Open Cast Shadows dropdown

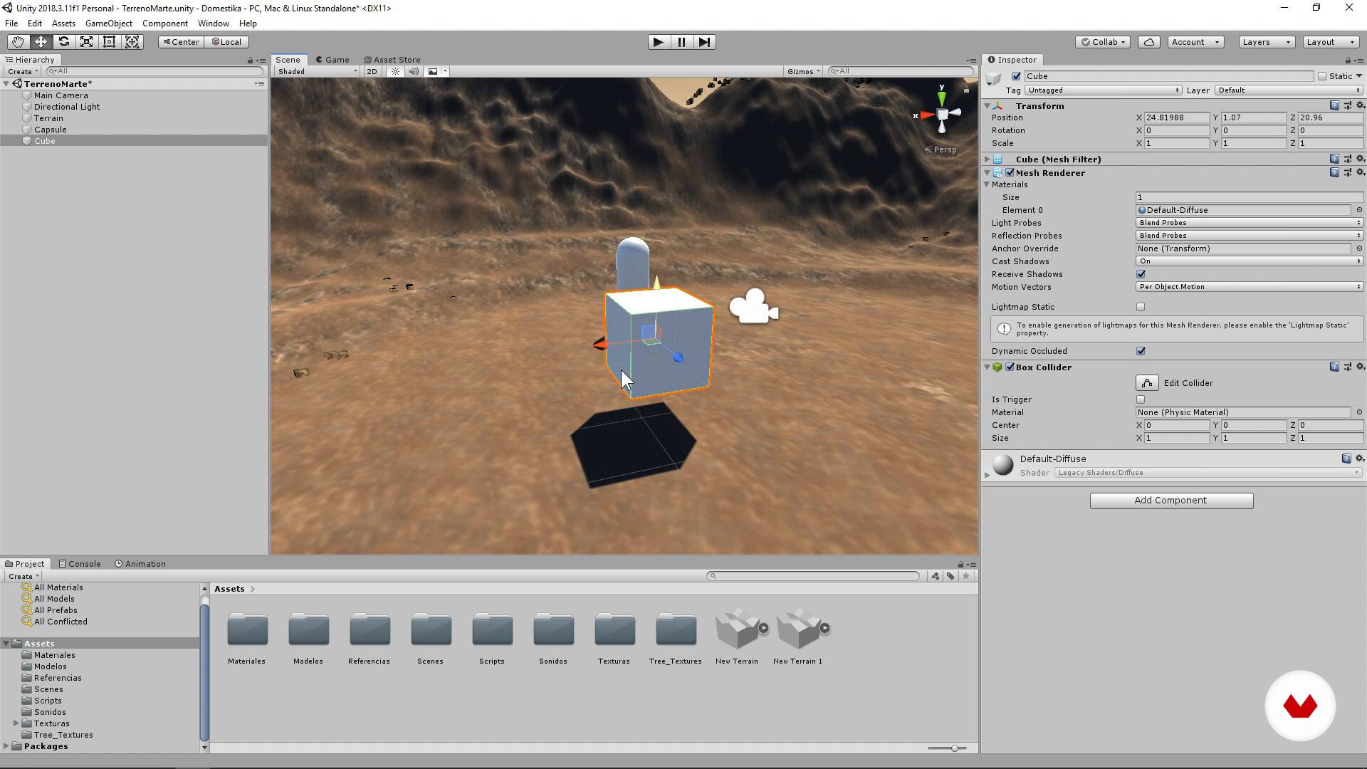click(x=1250, y=261)
